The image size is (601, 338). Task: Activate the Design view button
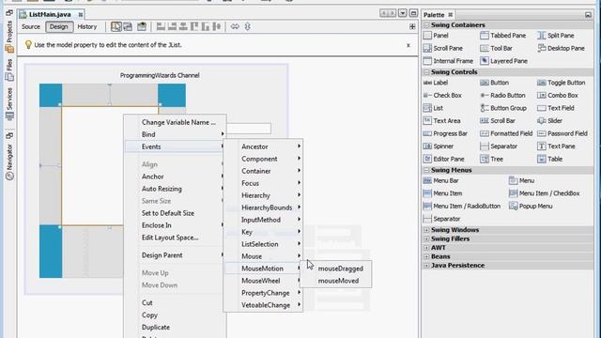(58, 27)
